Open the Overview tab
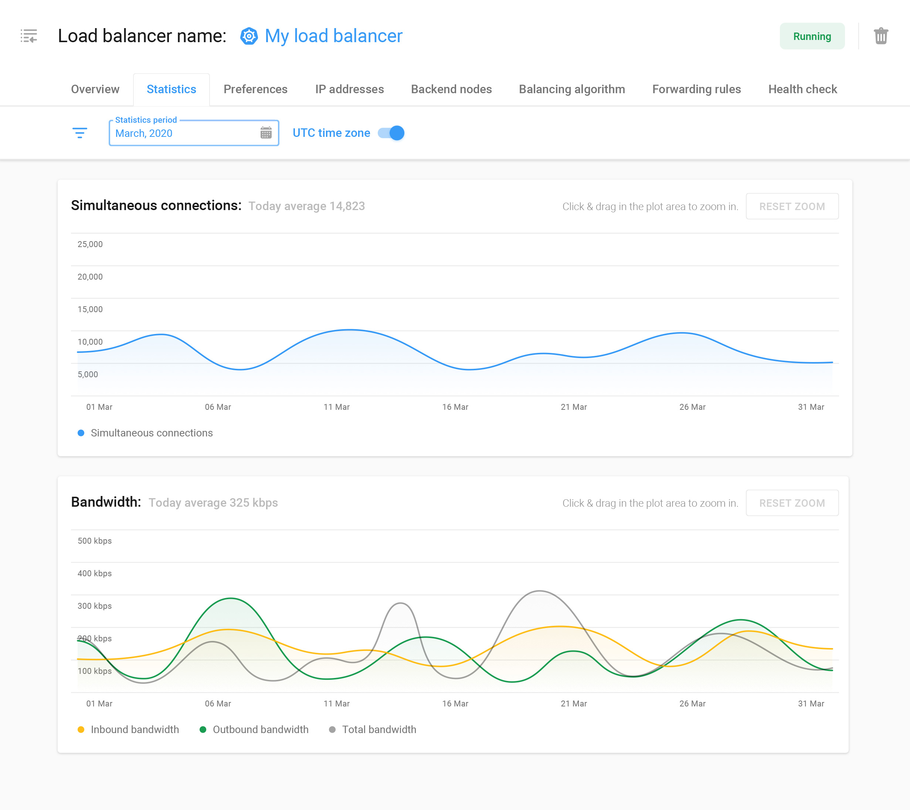The height and width of the screenshot is (810, 910). [x=95, y=89]
